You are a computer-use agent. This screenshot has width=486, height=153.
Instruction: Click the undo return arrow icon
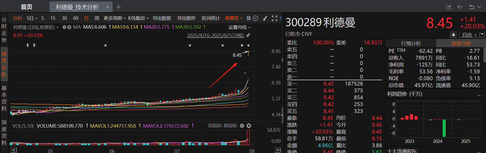point(472,7)
